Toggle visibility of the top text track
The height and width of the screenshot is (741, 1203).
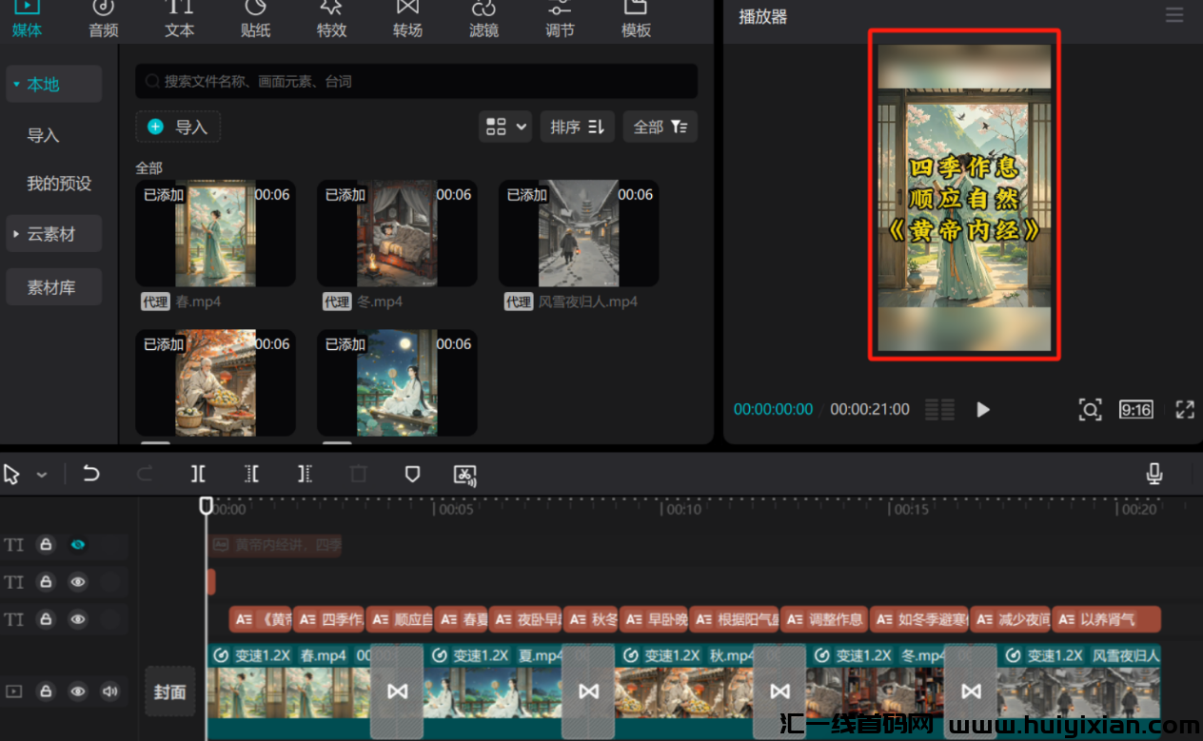click(x=78, y=545)
